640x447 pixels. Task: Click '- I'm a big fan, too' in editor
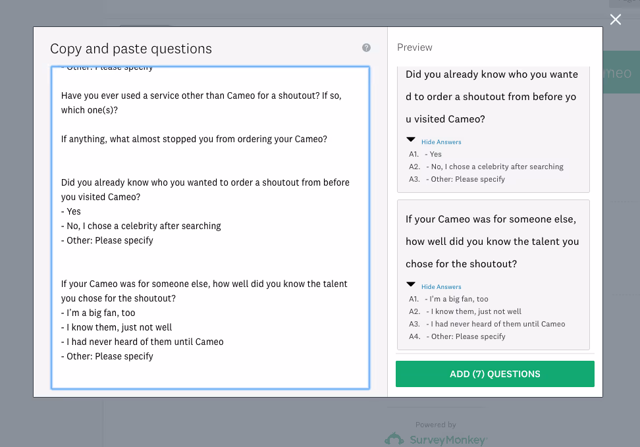[98, 313]
